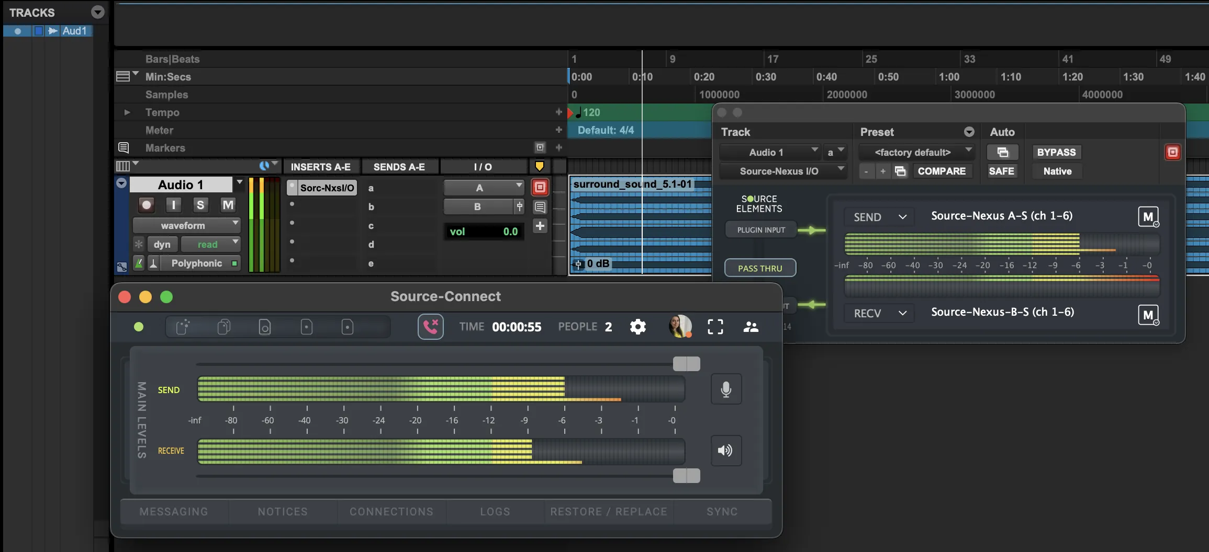Viewport: 1209px width, 552px height.
Task: Select the Aud1 track in Tracks list
Action: [x=74, y=31]
